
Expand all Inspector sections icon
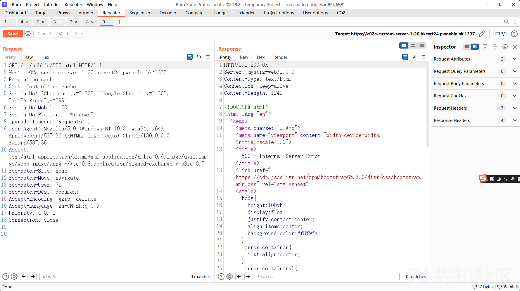[x=485, y=47]
